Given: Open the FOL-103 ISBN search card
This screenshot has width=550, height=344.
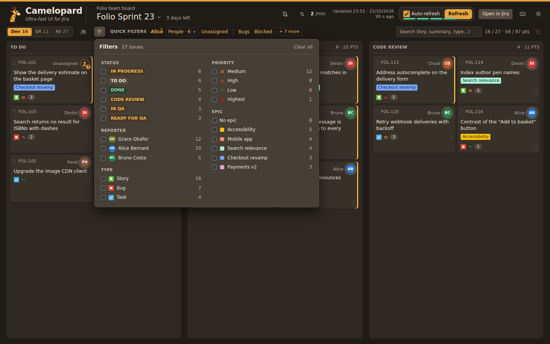Looking at the screenshot, I should [x=51, y=129].
